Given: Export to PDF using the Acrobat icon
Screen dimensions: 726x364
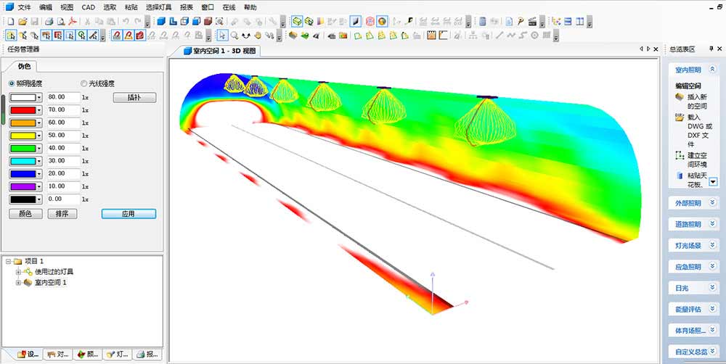Looking at the screenshot, I should [x=73, y=21].
